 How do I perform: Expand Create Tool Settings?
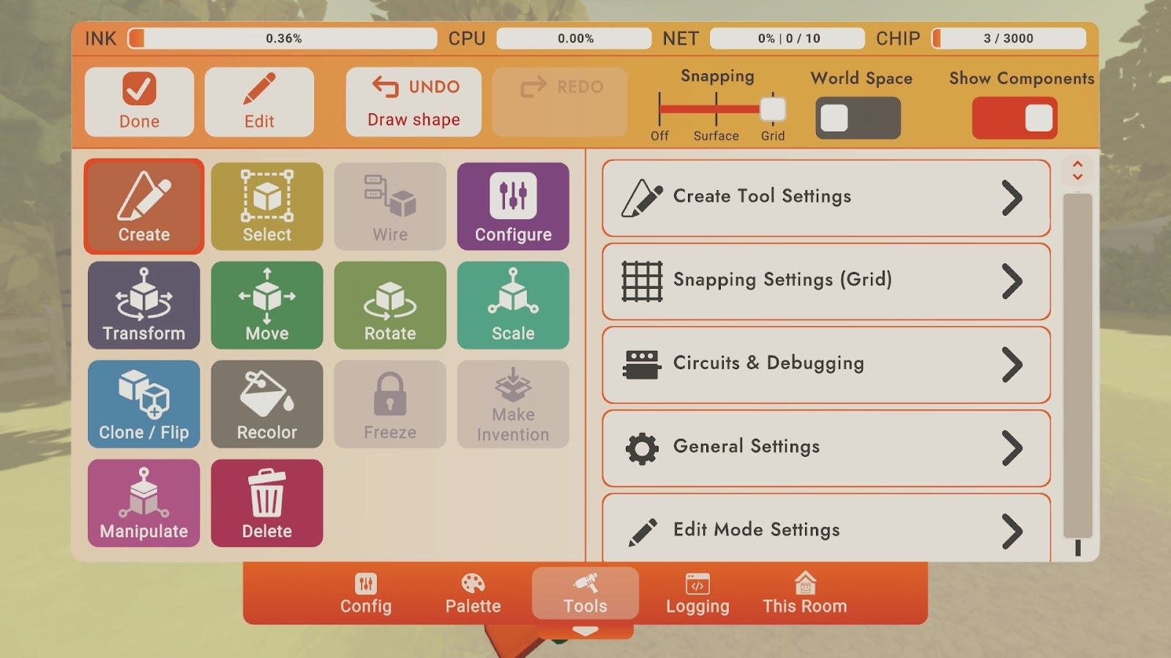pos(826,197)
